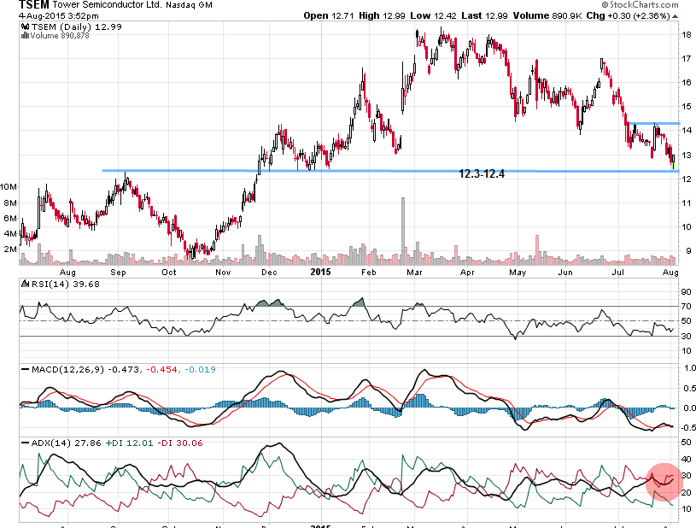
Task: Click the latest green candlestick at August
Action: (674, 161)
